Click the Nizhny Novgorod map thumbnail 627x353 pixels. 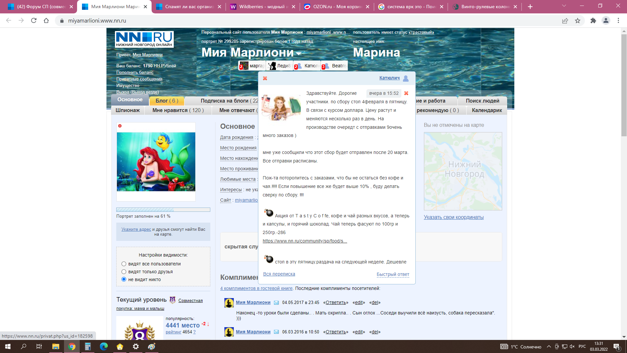tap(463, 171)
